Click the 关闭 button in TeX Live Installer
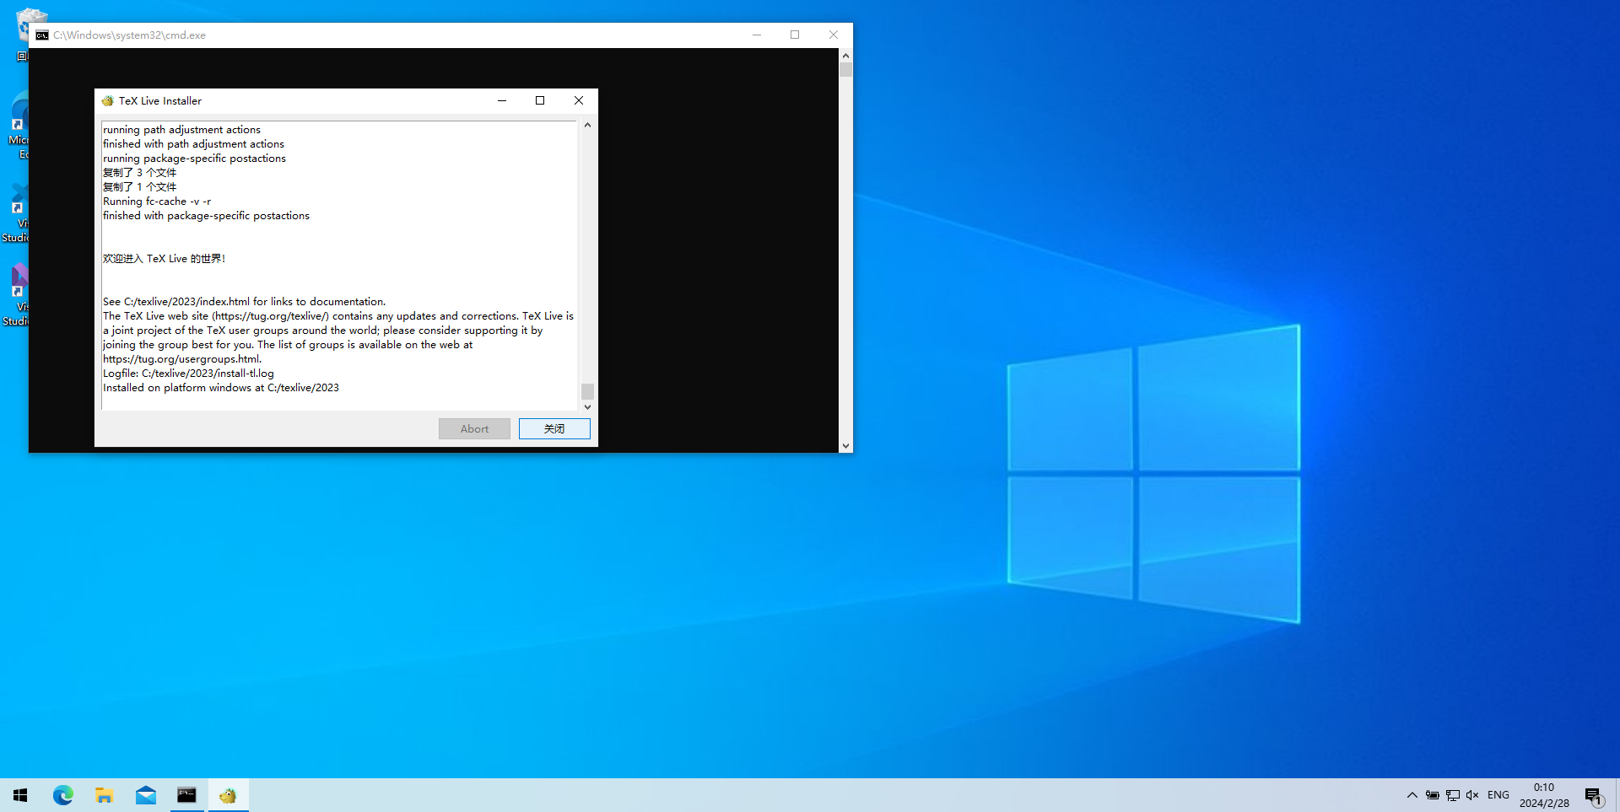This screenshot has width=1620, height=812. click(554, 428)
